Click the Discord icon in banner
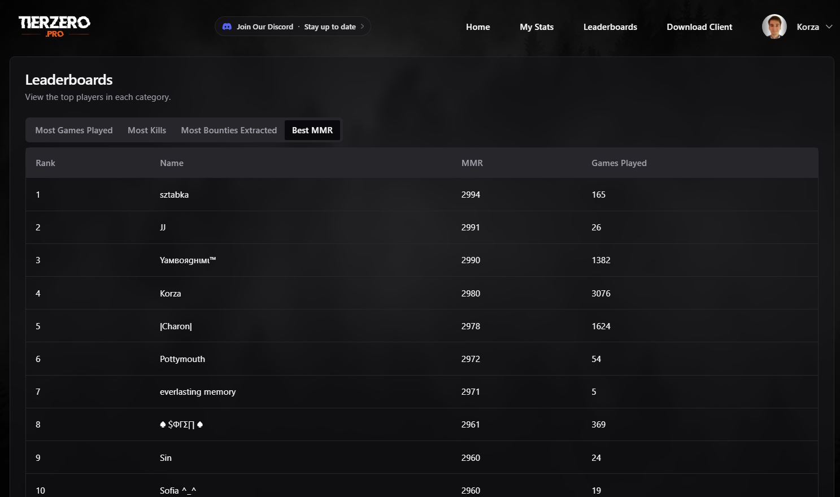 (x=227, y=27)
